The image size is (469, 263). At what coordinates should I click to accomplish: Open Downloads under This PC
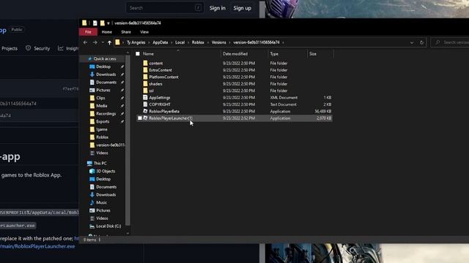click(x=106, y=195)
